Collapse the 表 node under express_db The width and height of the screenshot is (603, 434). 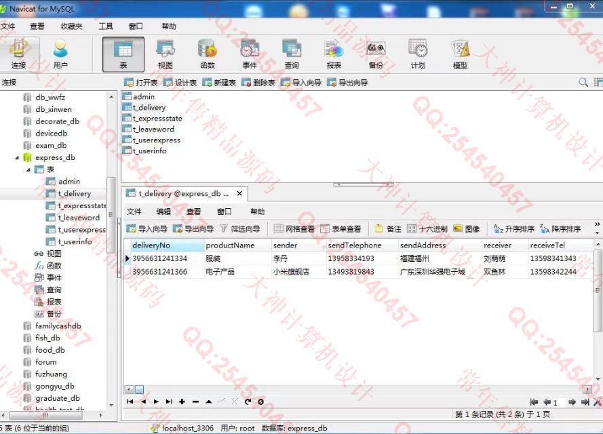[28, 170]
